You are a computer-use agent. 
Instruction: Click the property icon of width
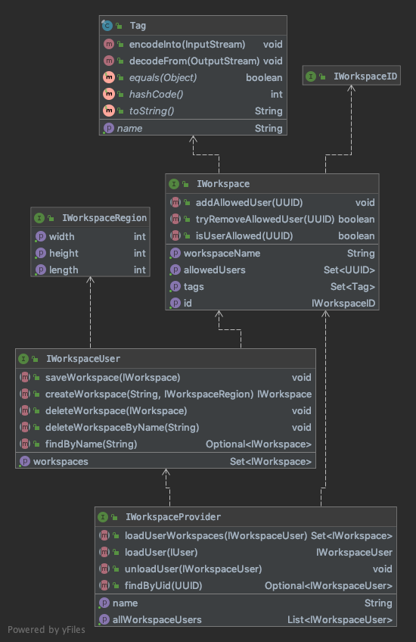click(x=41, y=236)
